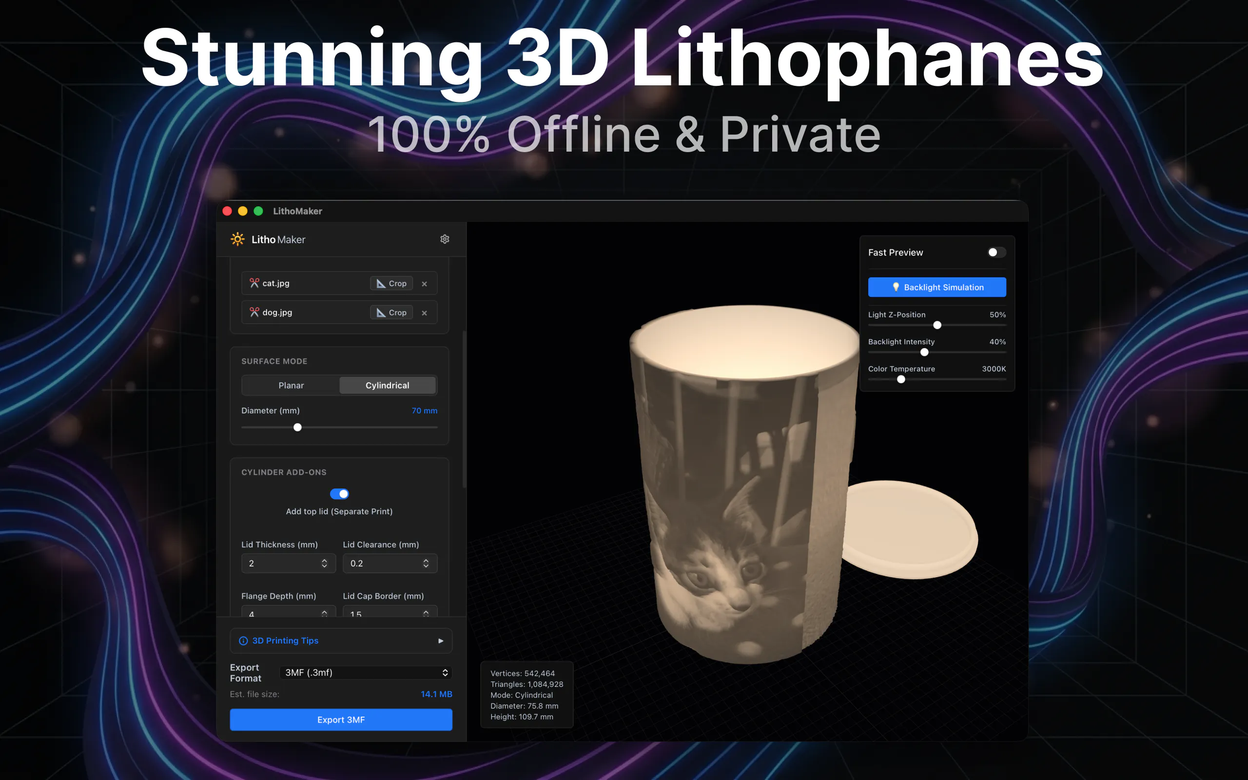Image resolution: width=1248 pixels, height=780 pixels.
Task: Click the SURFACE MODE section heading
Action: point(274,361)
